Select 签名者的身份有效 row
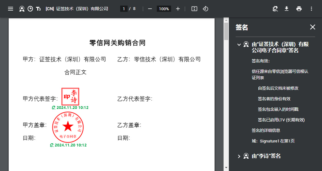This screenshot has width=322, height=171. [274, 99]
